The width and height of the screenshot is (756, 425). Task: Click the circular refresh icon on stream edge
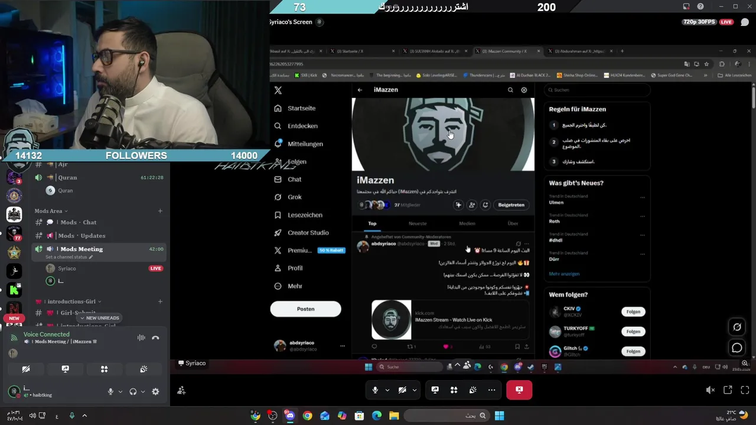[737, 326]
